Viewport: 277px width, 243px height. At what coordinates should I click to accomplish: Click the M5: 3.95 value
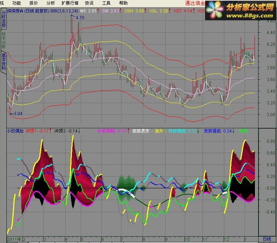tap(88, 11)
